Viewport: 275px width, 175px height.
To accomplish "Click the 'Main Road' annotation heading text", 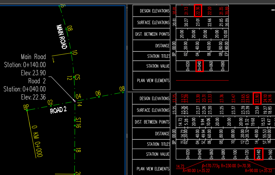I will tap(33, 57).
